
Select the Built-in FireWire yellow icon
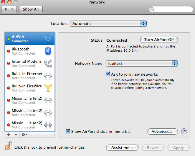click(48, 88)
